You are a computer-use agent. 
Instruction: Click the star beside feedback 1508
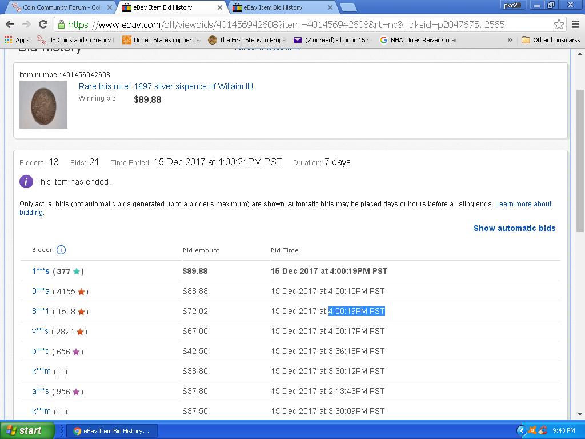coord(81,312)
